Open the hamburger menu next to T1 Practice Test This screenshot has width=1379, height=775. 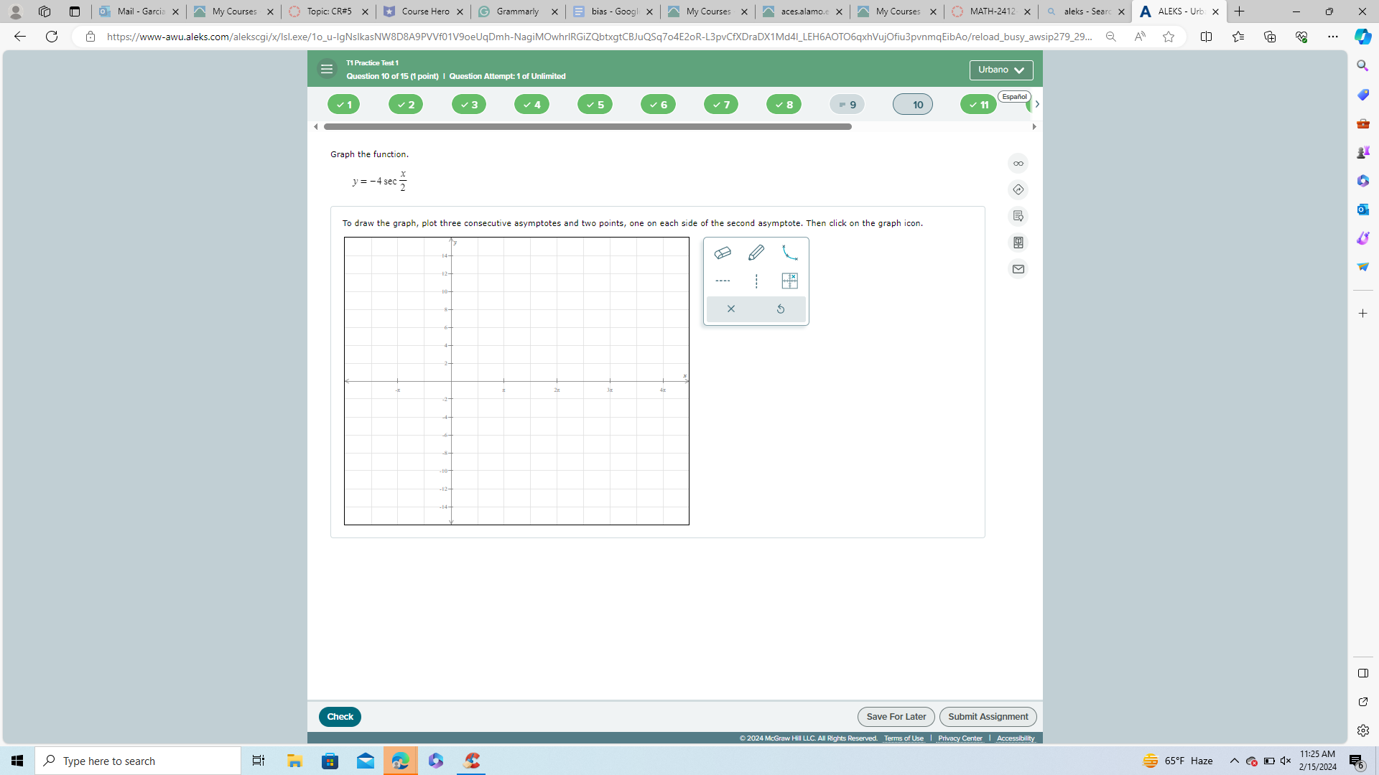click(327, 68)
